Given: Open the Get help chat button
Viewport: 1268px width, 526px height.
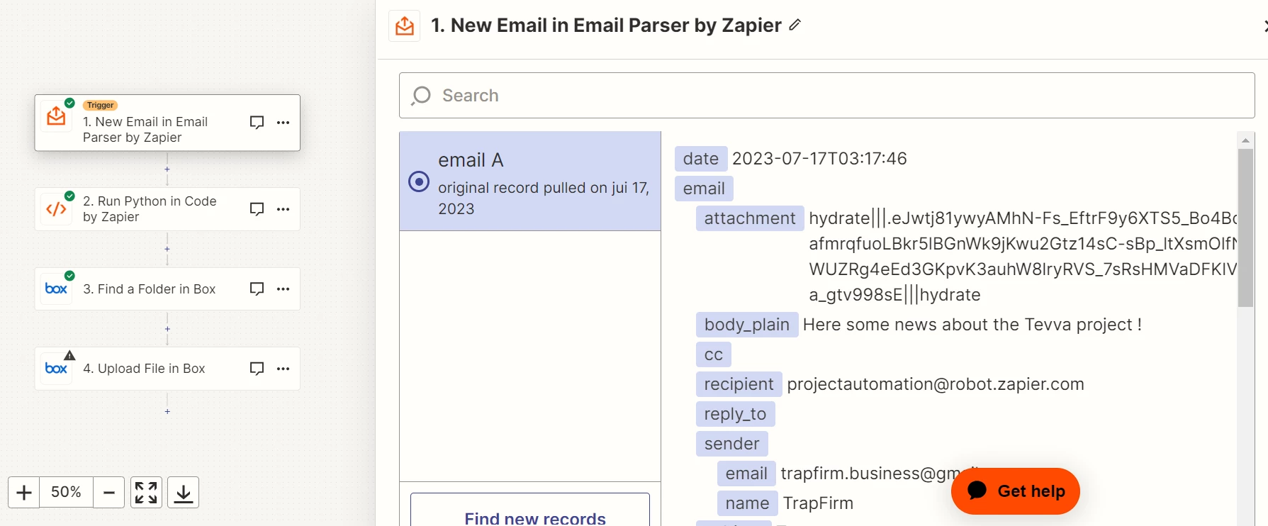Looking at the screenshot, I should point(1016,491).
